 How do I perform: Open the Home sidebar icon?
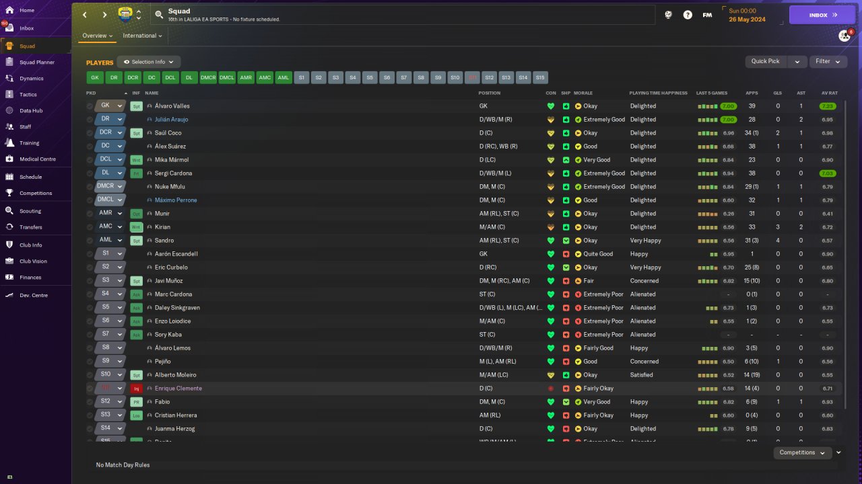(9, 10)
